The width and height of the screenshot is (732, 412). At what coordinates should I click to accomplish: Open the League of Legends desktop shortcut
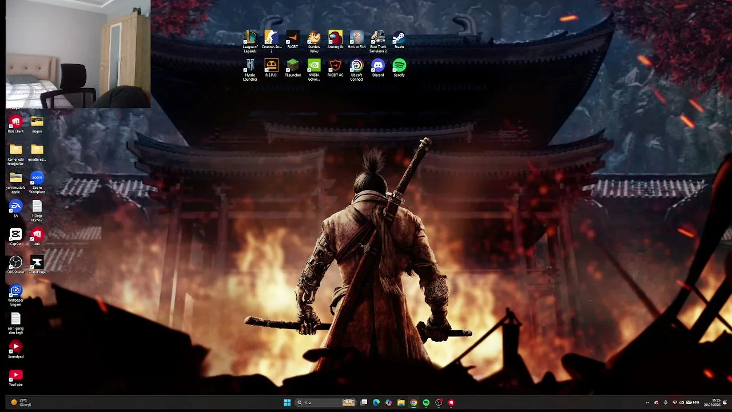(250, 42)
